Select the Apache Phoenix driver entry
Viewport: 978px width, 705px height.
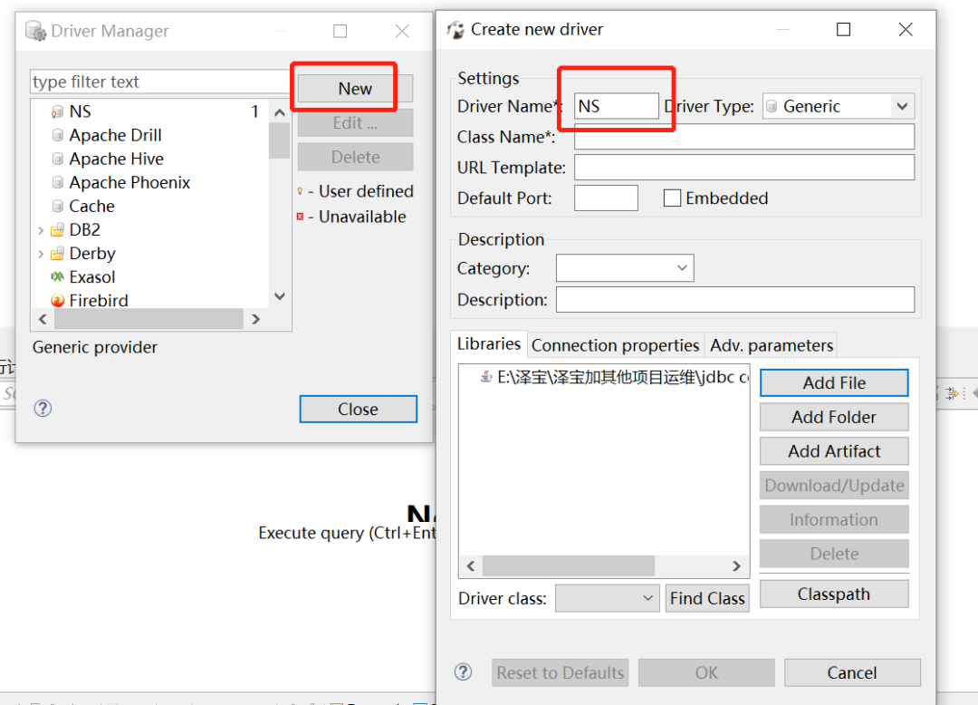coord(129,183)
